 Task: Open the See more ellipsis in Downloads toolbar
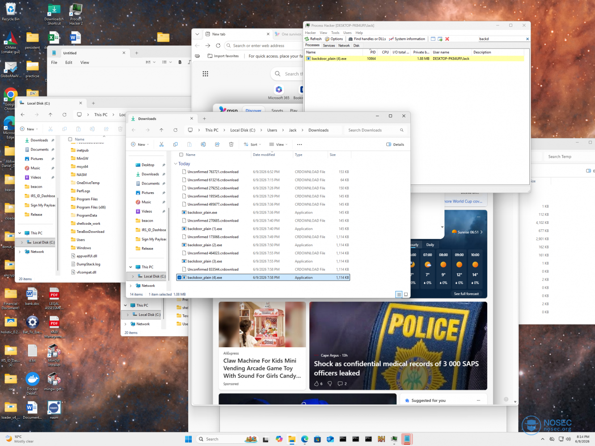(300, 144)
